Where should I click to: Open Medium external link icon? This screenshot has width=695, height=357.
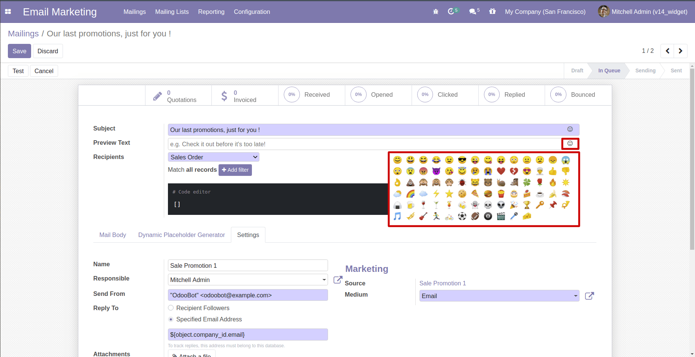pos(589,296)
